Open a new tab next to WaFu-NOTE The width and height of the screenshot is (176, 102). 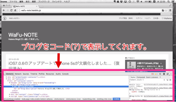click(x=41, y=6)
